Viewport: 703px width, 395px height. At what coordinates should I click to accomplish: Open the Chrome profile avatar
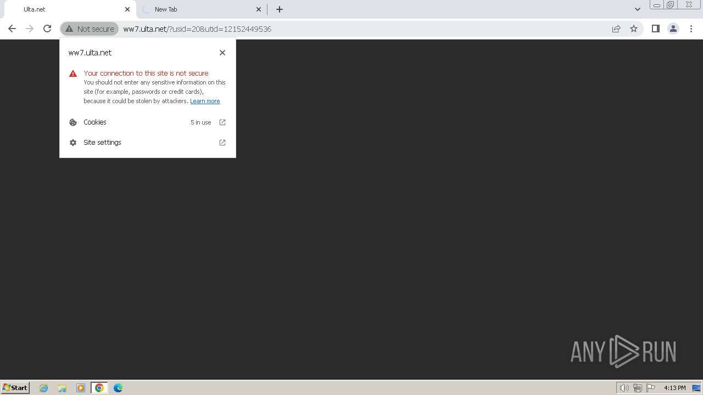point(673,29)
